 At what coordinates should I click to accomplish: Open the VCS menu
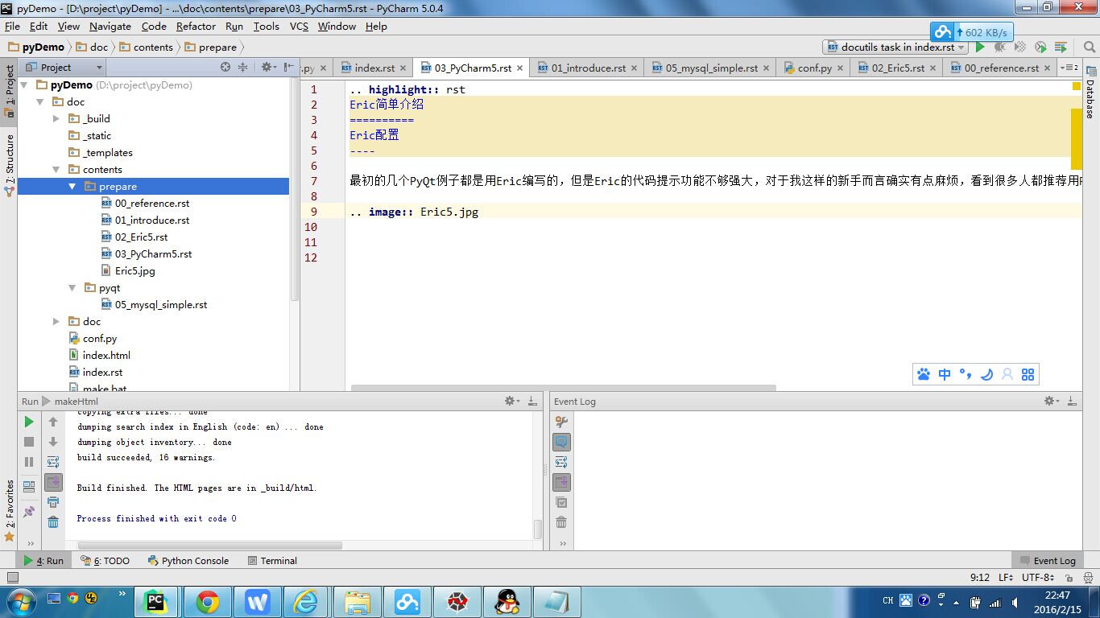click(299, 27)
